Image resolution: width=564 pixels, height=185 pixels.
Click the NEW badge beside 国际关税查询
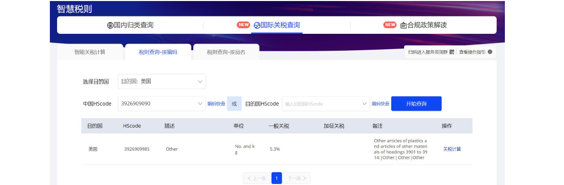pyautogui.click(x=243, y=25)
